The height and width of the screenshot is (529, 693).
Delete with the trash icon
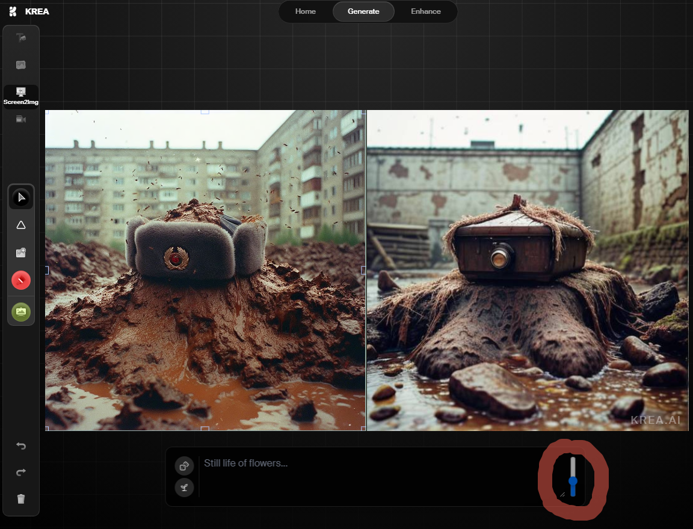click(21, 499)
